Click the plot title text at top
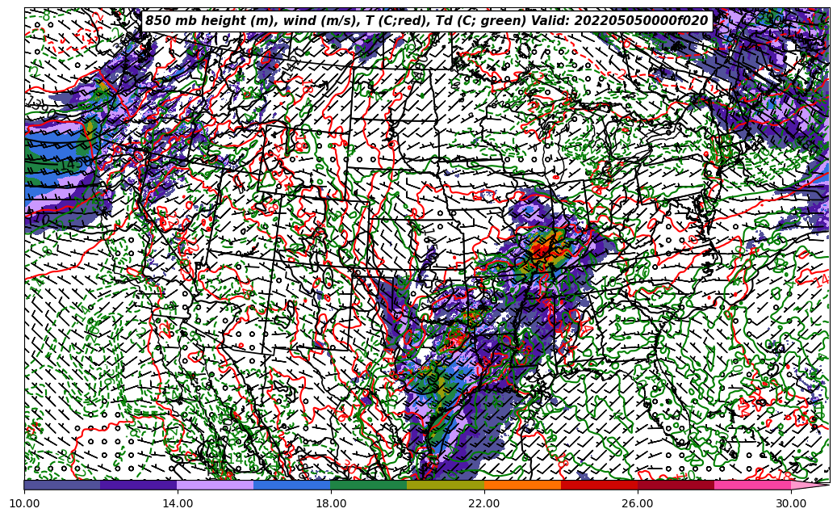The height and width of the screenshot is (517, 837). point(426,21)
